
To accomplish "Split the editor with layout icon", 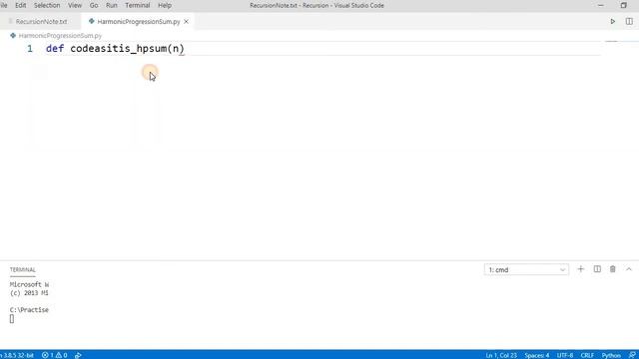I will tap(629, 22).
